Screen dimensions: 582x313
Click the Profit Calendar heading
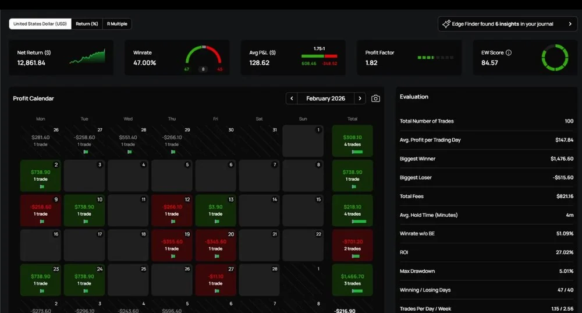tap(33, 99)
